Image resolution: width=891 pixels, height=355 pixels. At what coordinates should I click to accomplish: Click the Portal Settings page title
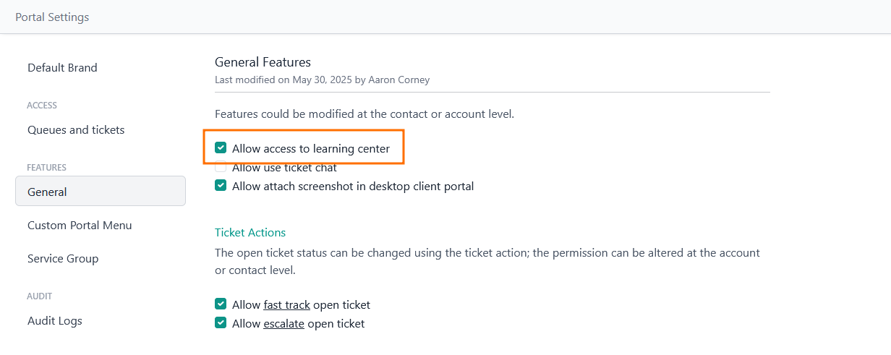(x=52, y=17)
